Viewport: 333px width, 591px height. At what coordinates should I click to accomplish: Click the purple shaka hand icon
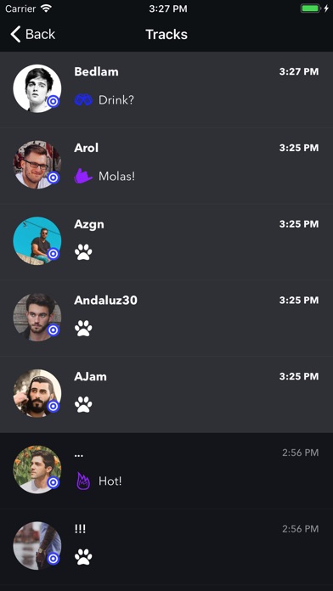tap(83, 176)
